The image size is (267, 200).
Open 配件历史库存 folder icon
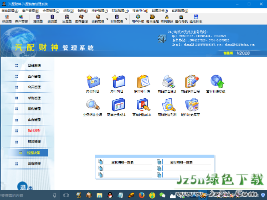(192, 104)
